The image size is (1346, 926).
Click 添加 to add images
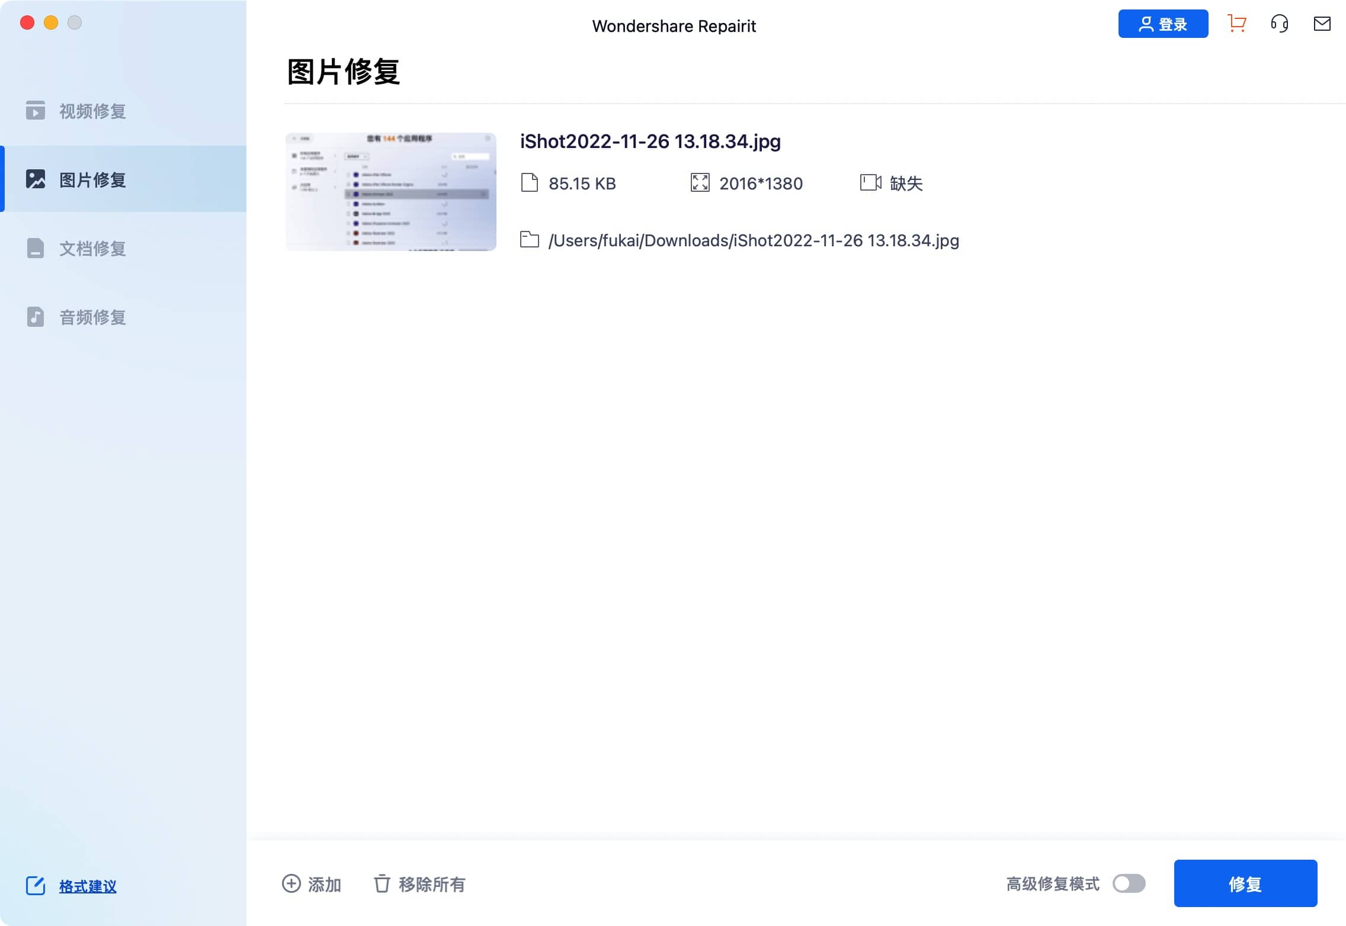coord(312,884)
